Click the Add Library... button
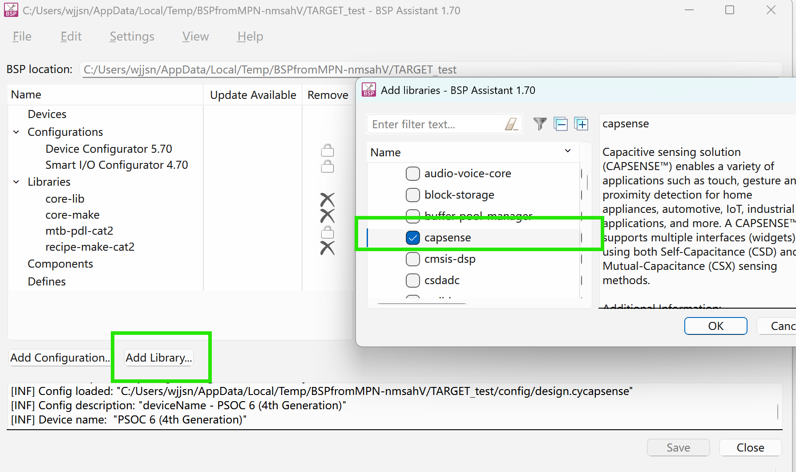This screenshot has width=796, height=472. pos(159,358)
